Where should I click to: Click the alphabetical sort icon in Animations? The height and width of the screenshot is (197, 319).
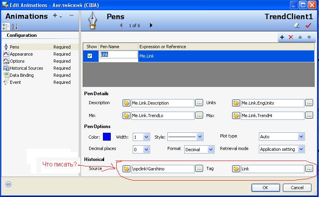coord(15,26)
